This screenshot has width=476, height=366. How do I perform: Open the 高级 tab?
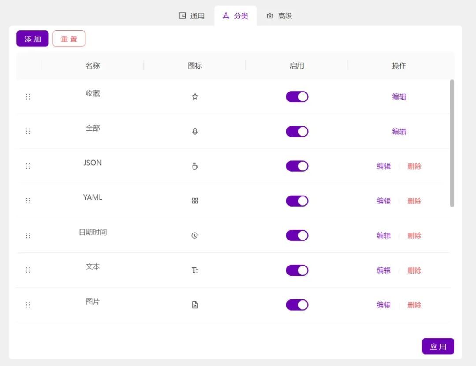click(279, 16)
